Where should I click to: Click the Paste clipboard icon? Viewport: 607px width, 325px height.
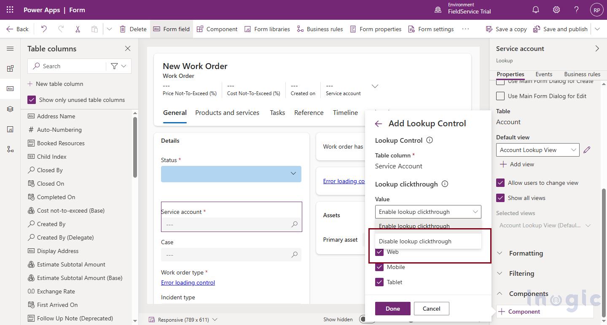[x=94, y=29]
